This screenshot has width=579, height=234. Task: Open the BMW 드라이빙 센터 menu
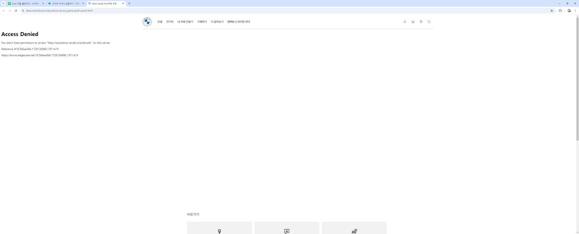tap(239, 22)
